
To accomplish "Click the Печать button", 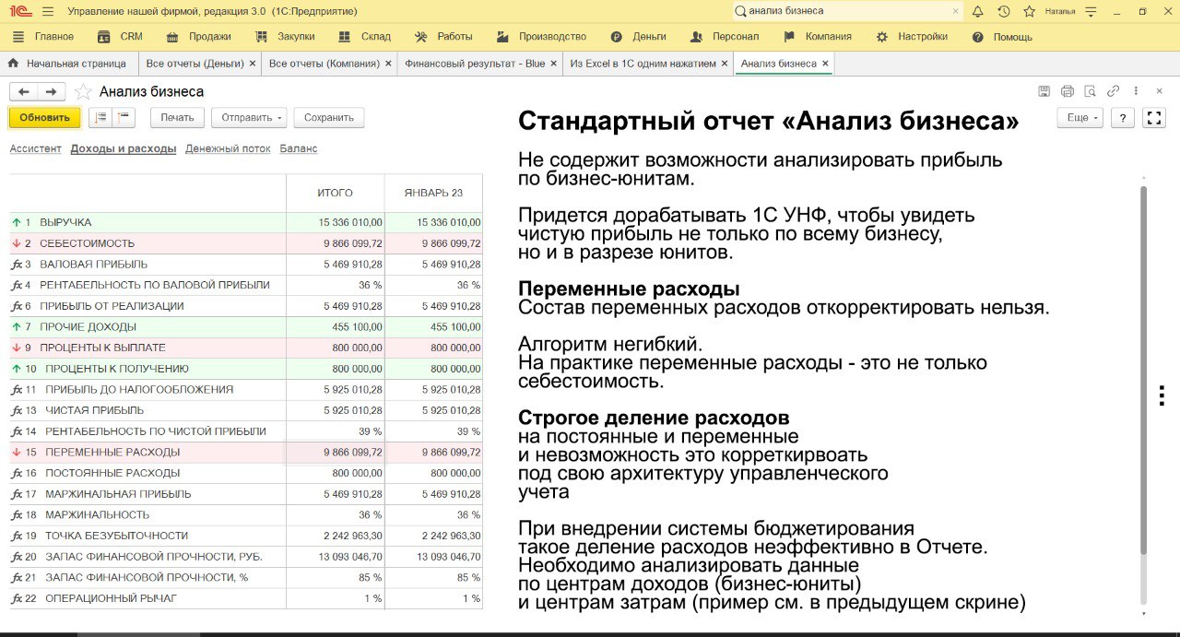I will click(x=177, y=117).
